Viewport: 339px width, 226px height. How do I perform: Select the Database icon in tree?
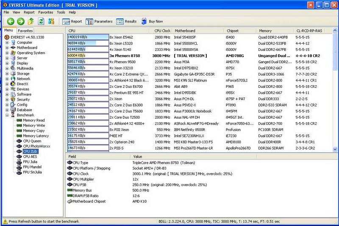pyautogui.click(x=13, y=110)
